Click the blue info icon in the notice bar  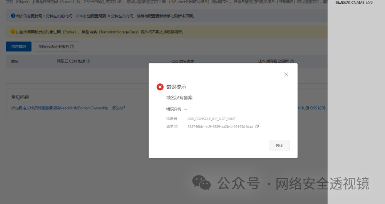[x=13, y=16]
